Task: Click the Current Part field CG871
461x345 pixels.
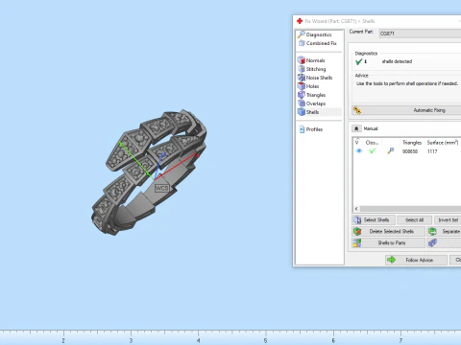Action: coord(420,34)
